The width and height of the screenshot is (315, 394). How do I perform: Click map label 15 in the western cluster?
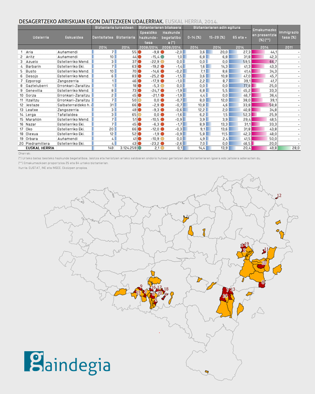coord(138,293)
